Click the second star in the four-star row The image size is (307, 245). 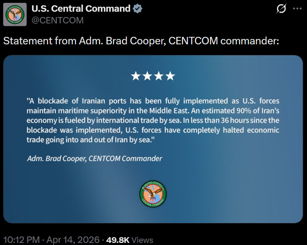tap(147, 76)
